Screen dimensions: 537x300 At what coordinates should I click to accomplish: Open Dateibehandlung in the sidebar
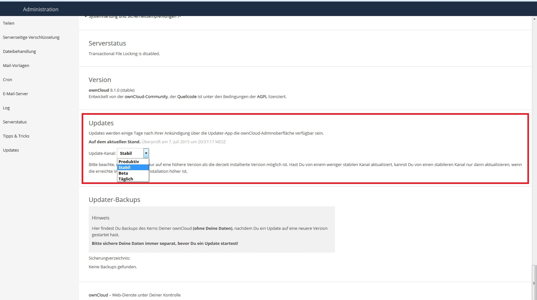coord(19,51)
